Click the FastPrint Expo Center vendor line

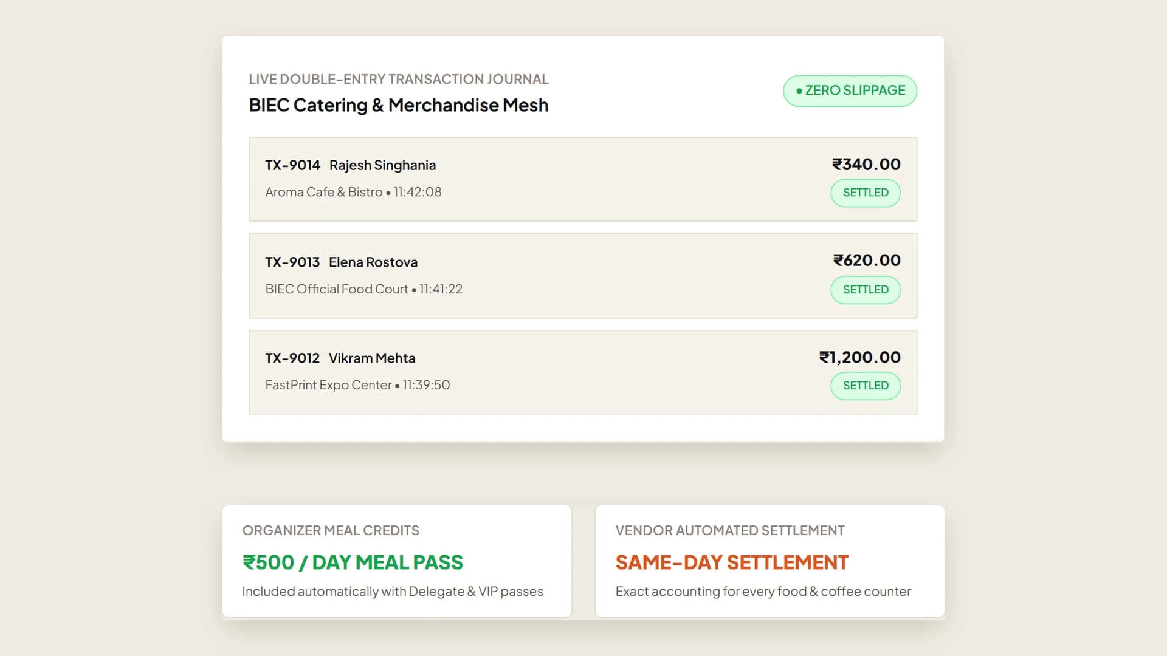click(x=357, y=385)
